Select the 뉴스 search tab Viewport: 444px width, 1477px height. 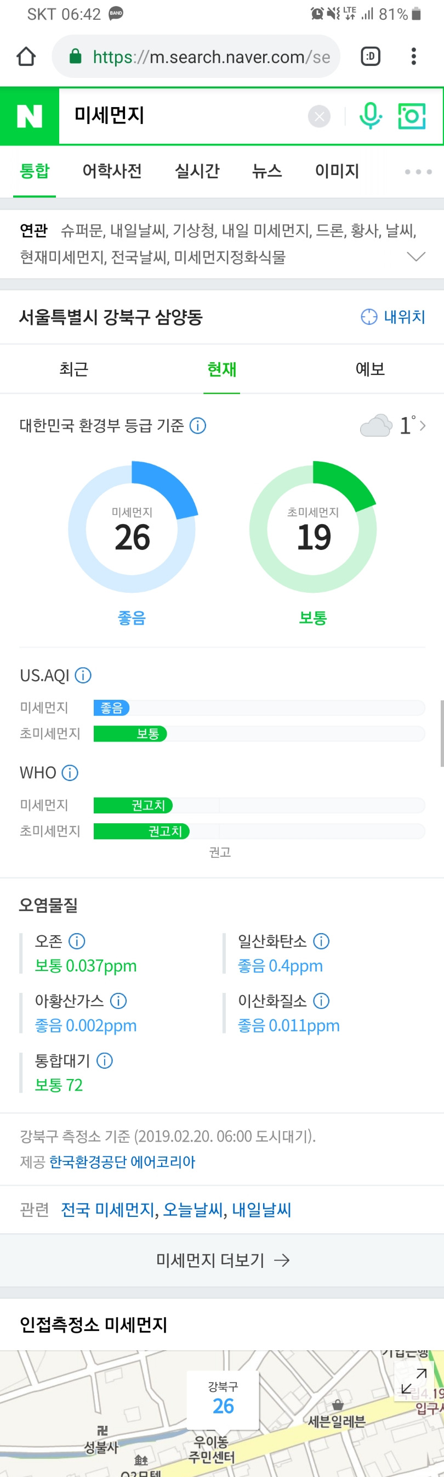click(267, 171)
